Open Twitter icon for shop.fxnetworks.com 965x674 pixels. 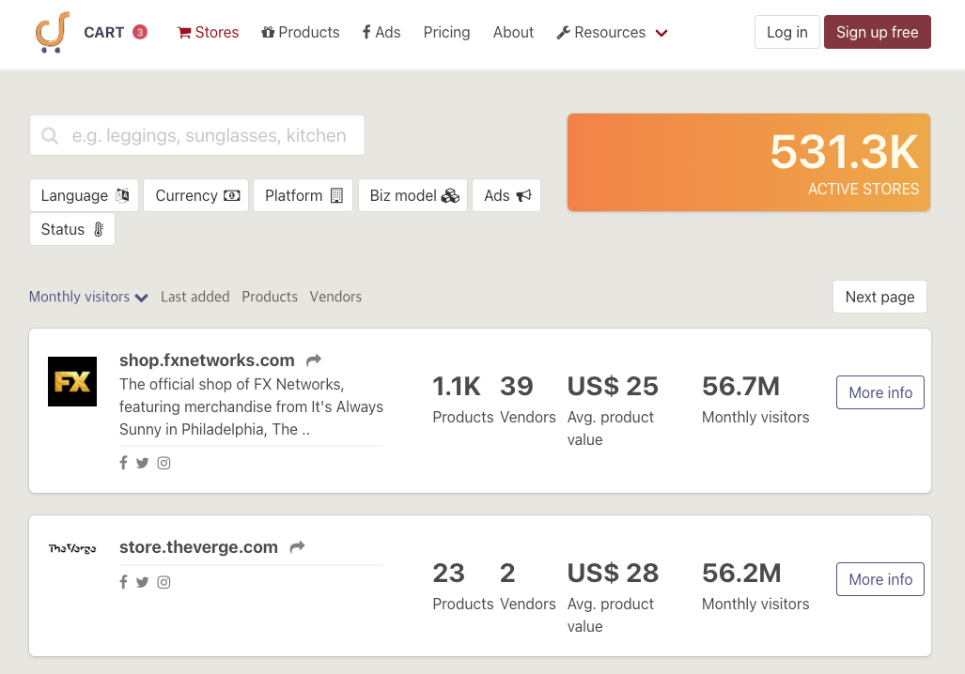click(142, 463)
